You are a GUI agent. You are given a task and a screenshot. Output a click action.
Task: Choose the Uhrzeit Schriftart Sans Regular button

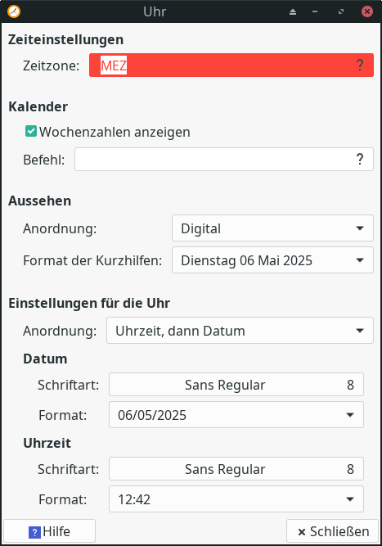pos(236,469)
